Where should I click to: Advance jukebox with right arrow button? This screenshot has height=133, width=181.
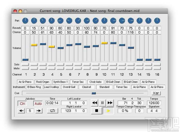(39, 111)
